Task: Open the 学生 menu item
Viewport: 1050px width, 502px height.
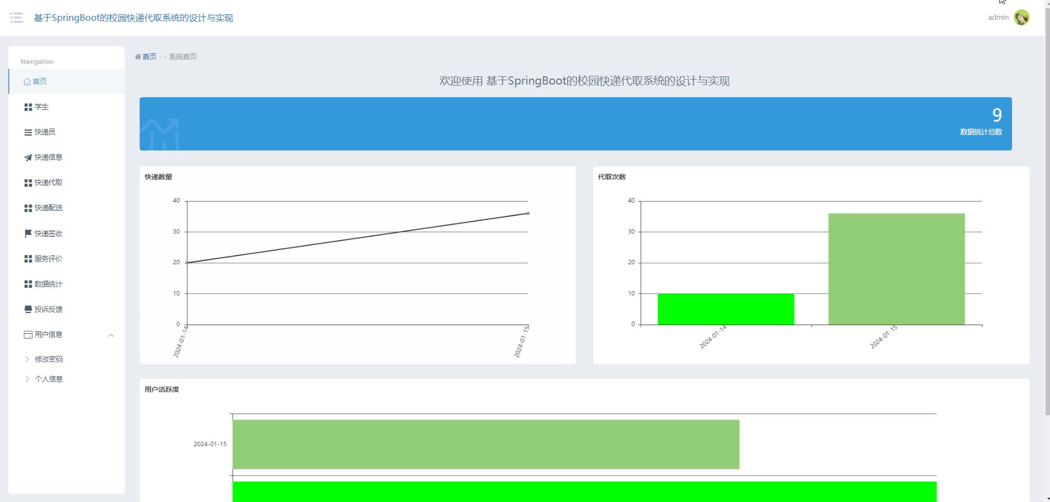Action: click(x=67, y=107)
